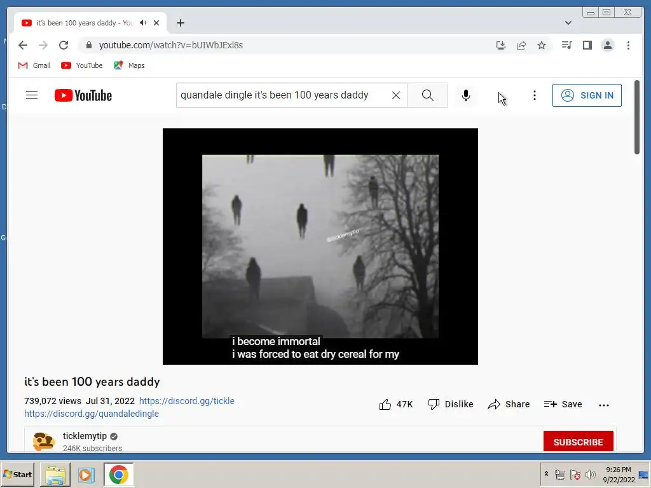This screenshot has width=651, height=488.
Task: Close the YouTube browser tab
Action: 156,23
